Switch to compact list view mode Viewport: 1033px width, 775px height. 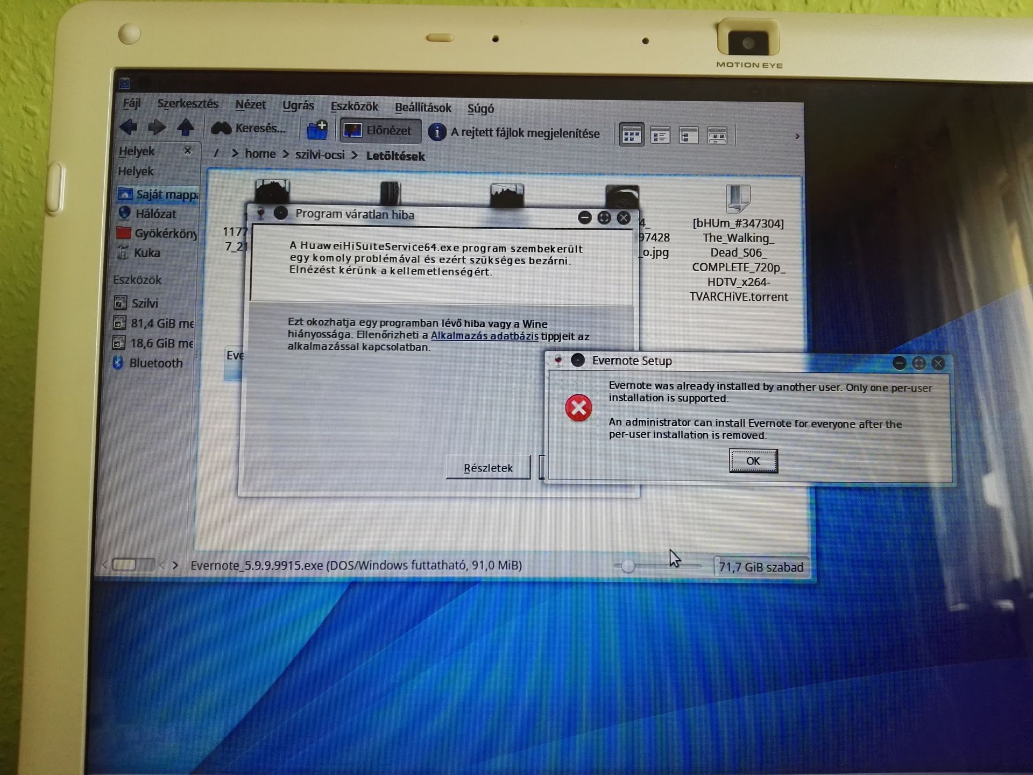pyautogui.click(x=660, y=135)
